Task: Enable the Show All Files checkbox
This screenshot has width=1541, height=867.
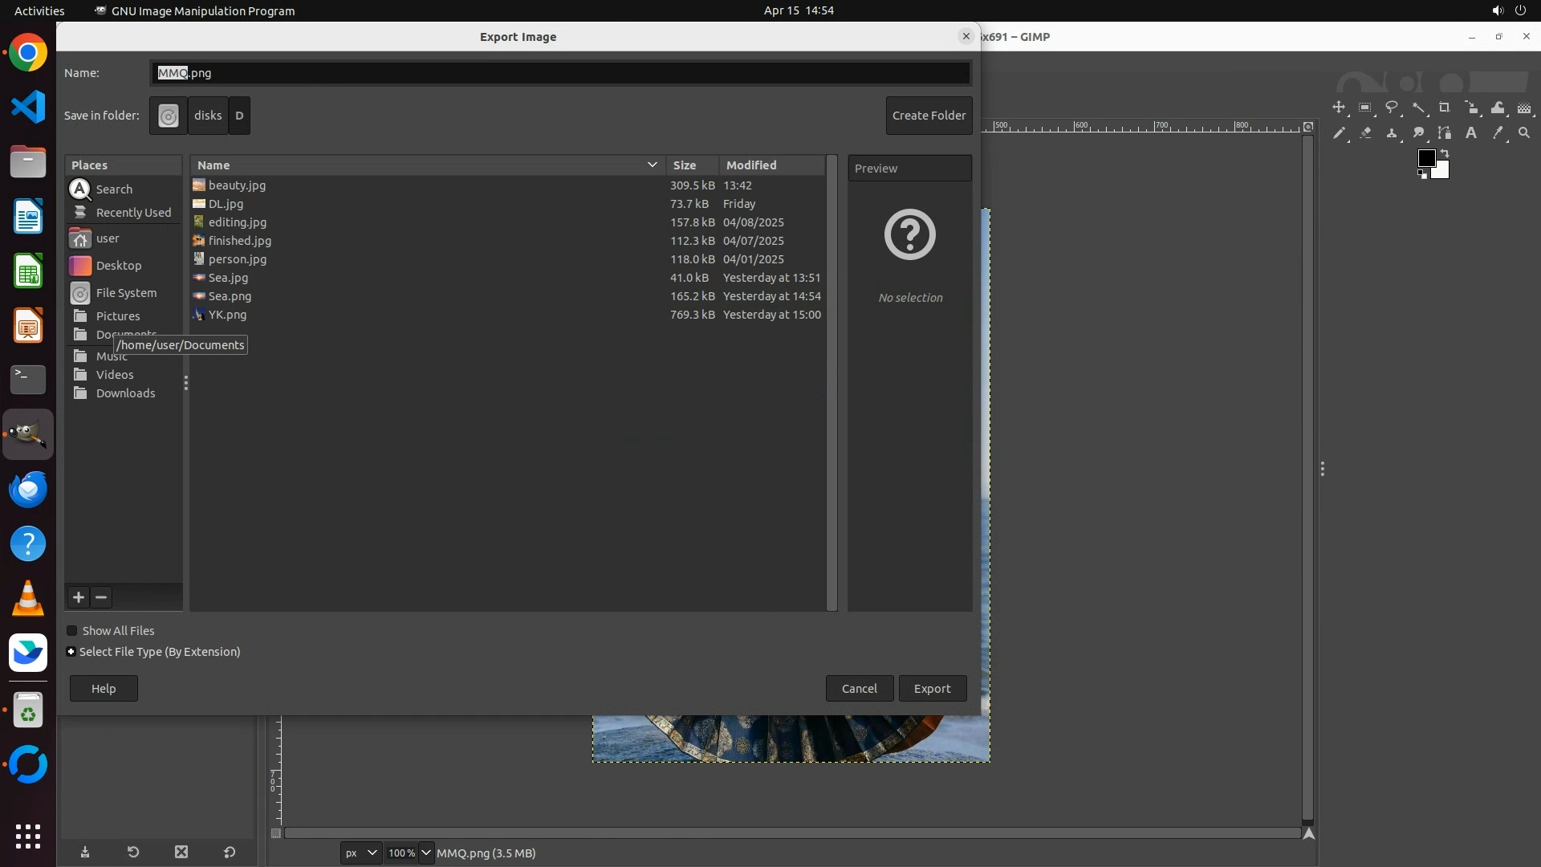Action: [x=72, y=631]
